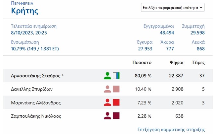The image size is (215, 134).
Task: Click the pink color square for Δανελλης
Action: click(116, 89)
